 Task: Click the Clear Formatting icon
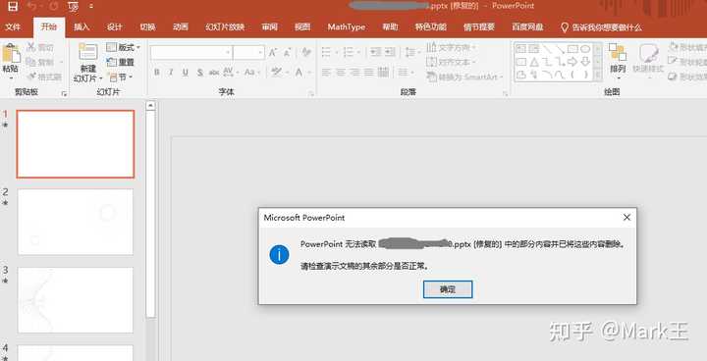[x=306, y=52]
